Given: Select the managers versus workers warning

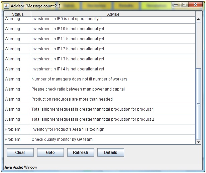Looking at the screenshot, I should [x=79, y=79].
